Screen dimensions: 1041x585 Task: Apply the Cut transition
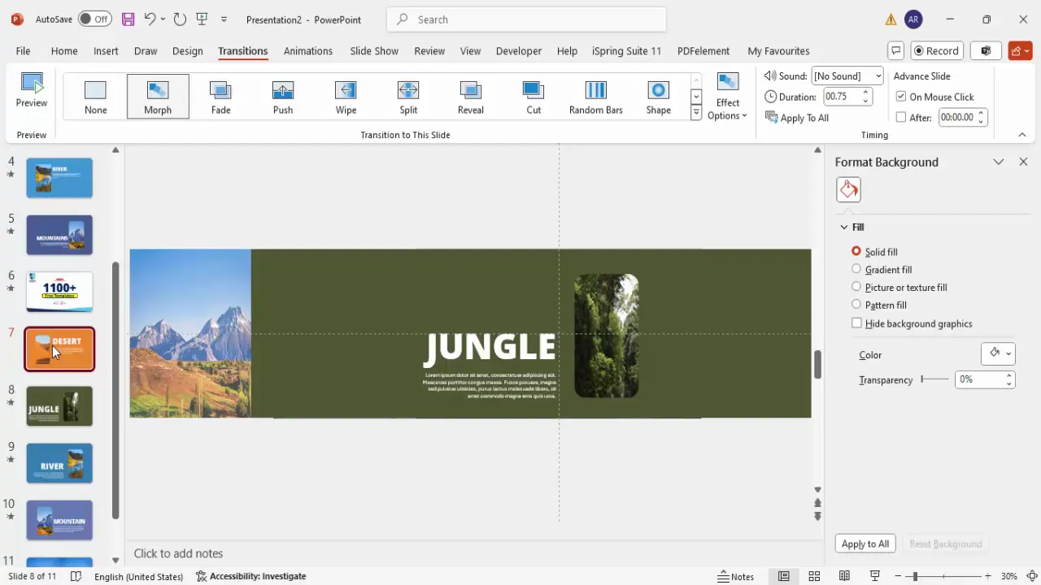pyautogui.click(x=534, y=97)
